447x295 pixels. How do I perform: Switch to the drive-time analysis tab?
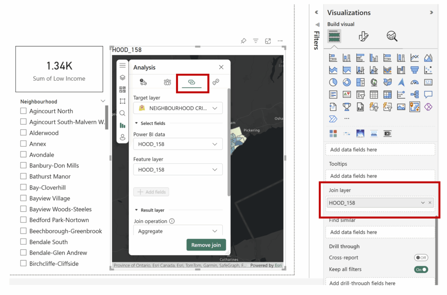143,82
